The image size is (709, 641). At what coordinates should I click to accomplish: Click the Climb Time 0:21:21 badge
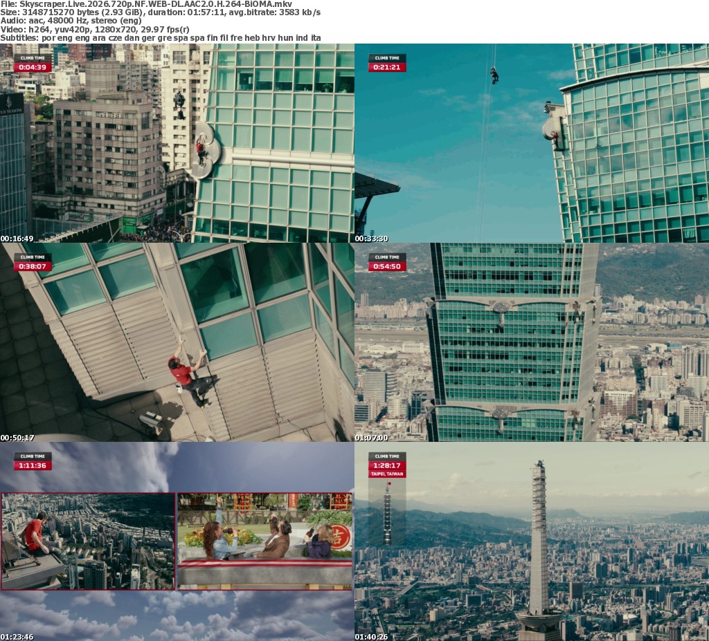[387, 64]
